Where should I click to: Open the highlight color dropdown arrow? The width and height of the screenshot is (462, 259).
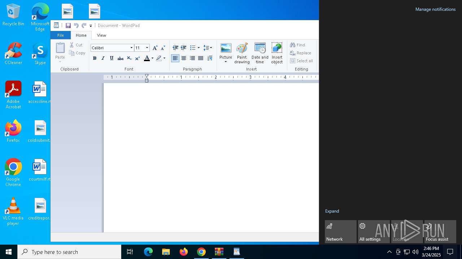[164, 58]
